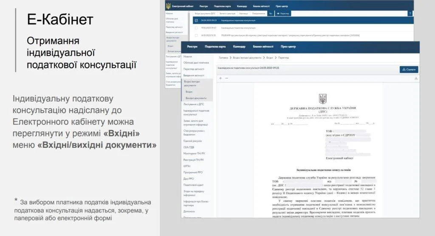
Task: Open Стан розрахунків з бюджетом item
Action: [194, 133]
